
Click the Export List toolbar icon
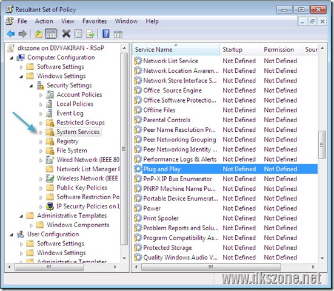tap(90, 34)
